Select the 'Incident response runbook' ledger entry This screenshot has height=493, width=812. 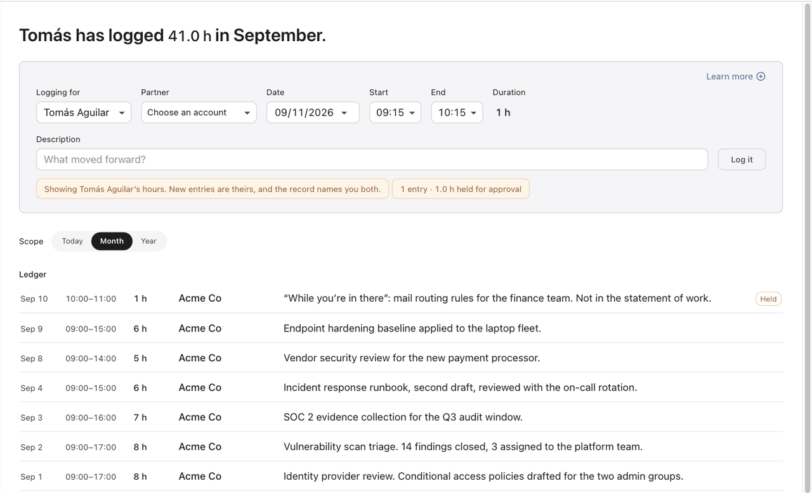coord(401,388)
